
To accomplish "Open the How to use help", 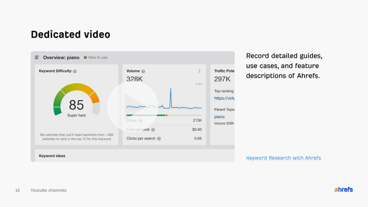I will click(96, 57).
